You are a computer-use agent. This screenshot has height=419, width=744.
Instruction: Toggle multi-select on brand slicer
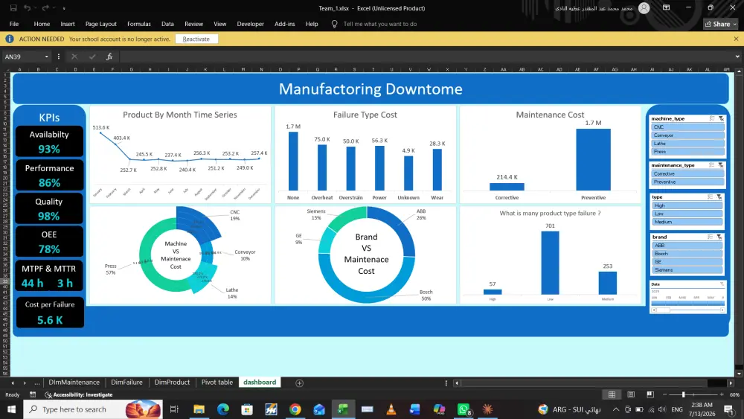[711, 237]
